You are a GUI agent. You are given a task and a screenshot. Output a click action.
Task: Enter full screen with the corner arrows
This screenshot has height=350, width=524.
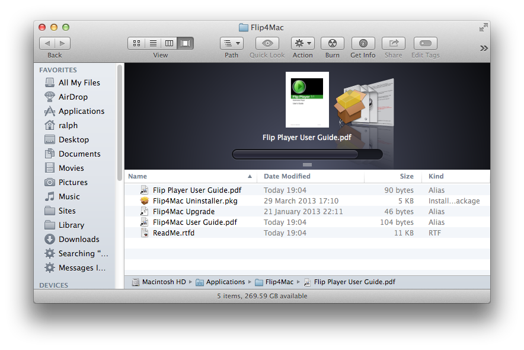pos(483,27)
